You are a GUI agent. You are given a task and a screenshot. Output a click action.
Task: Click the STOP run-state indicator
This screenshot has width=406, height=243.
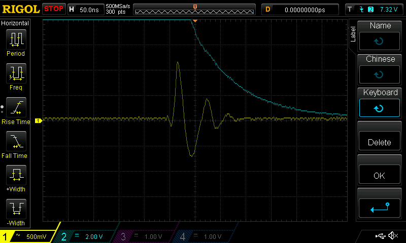point(54,9)
